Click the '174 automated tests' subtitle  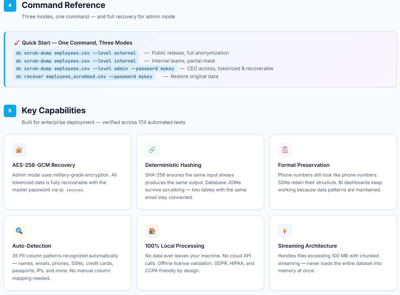[x=103, y=122]
